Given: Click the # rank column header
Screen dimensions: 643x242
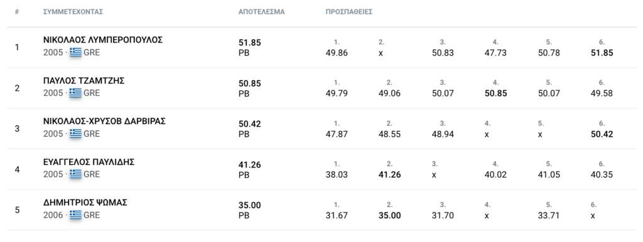Looking at the screenshot, I should (17, 12).
